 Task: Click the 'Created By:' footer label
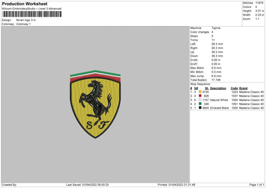click(x=9, y=184)
